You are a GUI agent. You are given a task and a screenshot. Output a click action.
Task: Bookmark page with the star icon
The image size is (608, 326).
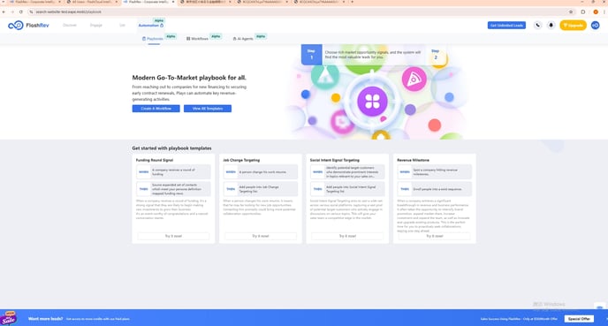(x=571, y=12)
